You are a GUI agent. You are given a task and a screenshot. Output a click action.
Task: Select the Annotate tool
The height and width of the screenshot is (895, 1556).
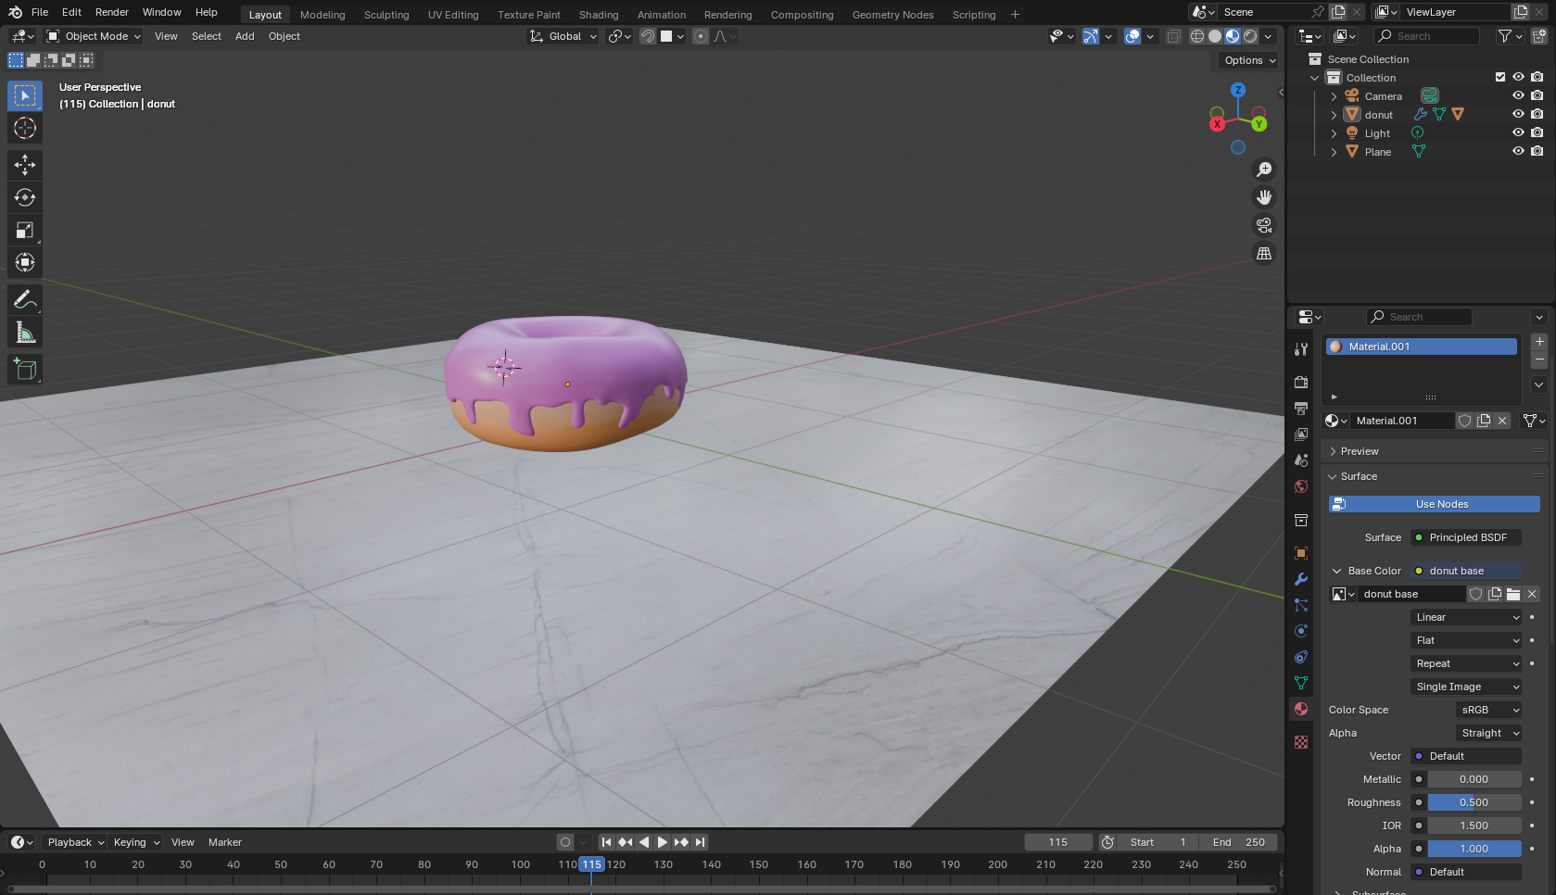pos(25,300)
